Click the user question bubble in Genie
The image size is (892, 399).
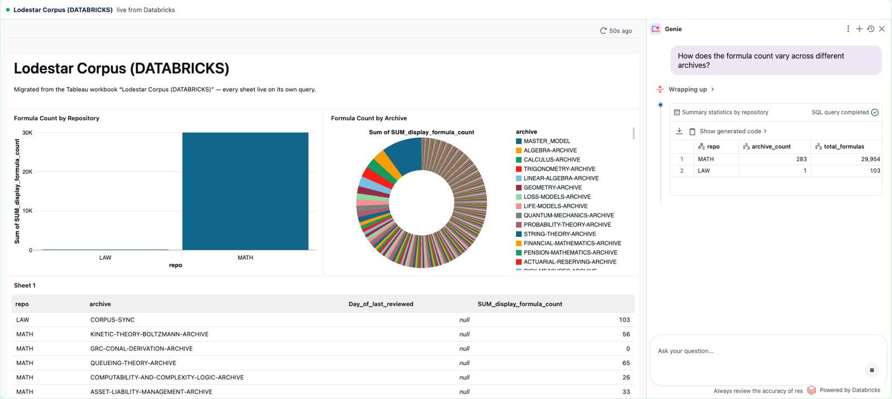tap(776, 60)
